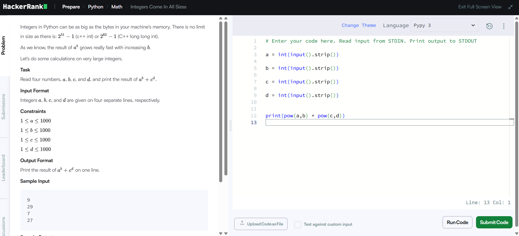Click Exit Full Screen View link

tap(480, 7)
